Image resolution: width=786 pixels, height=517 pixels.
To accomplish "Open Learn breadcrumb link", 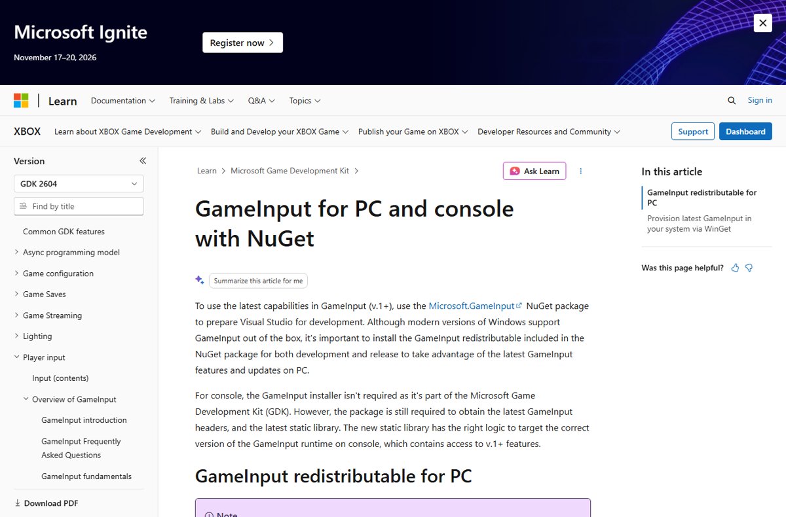I will 207,171.
